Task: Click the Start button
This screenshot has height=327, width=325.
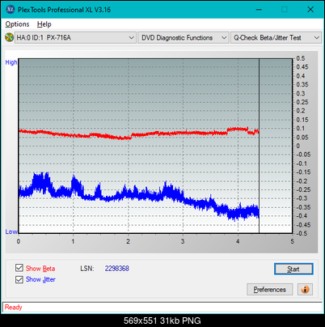Action: pos(293,269)
